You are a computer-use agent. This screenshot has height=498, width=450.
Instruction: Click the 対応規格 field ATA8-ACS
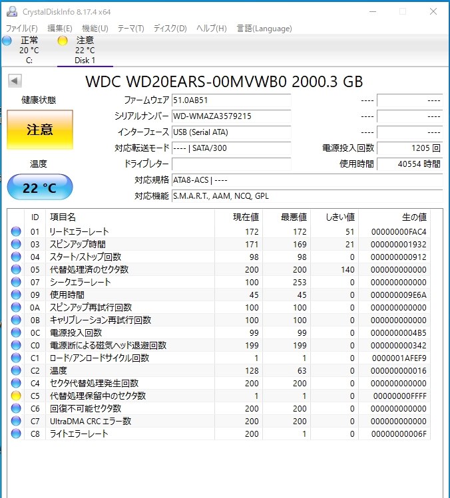[x=307, y=180]
